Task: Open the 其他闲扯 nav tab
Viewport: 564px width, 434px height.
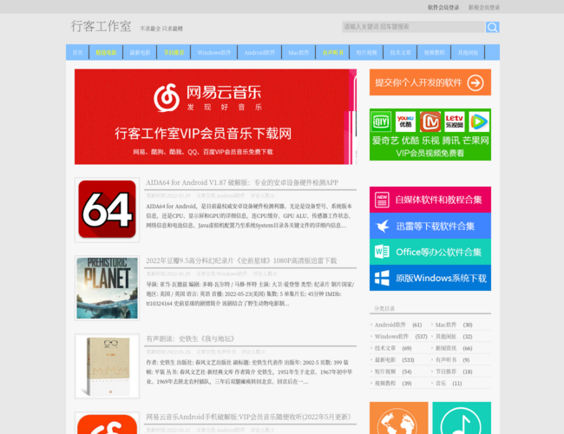Action: (x=468, y=53)
